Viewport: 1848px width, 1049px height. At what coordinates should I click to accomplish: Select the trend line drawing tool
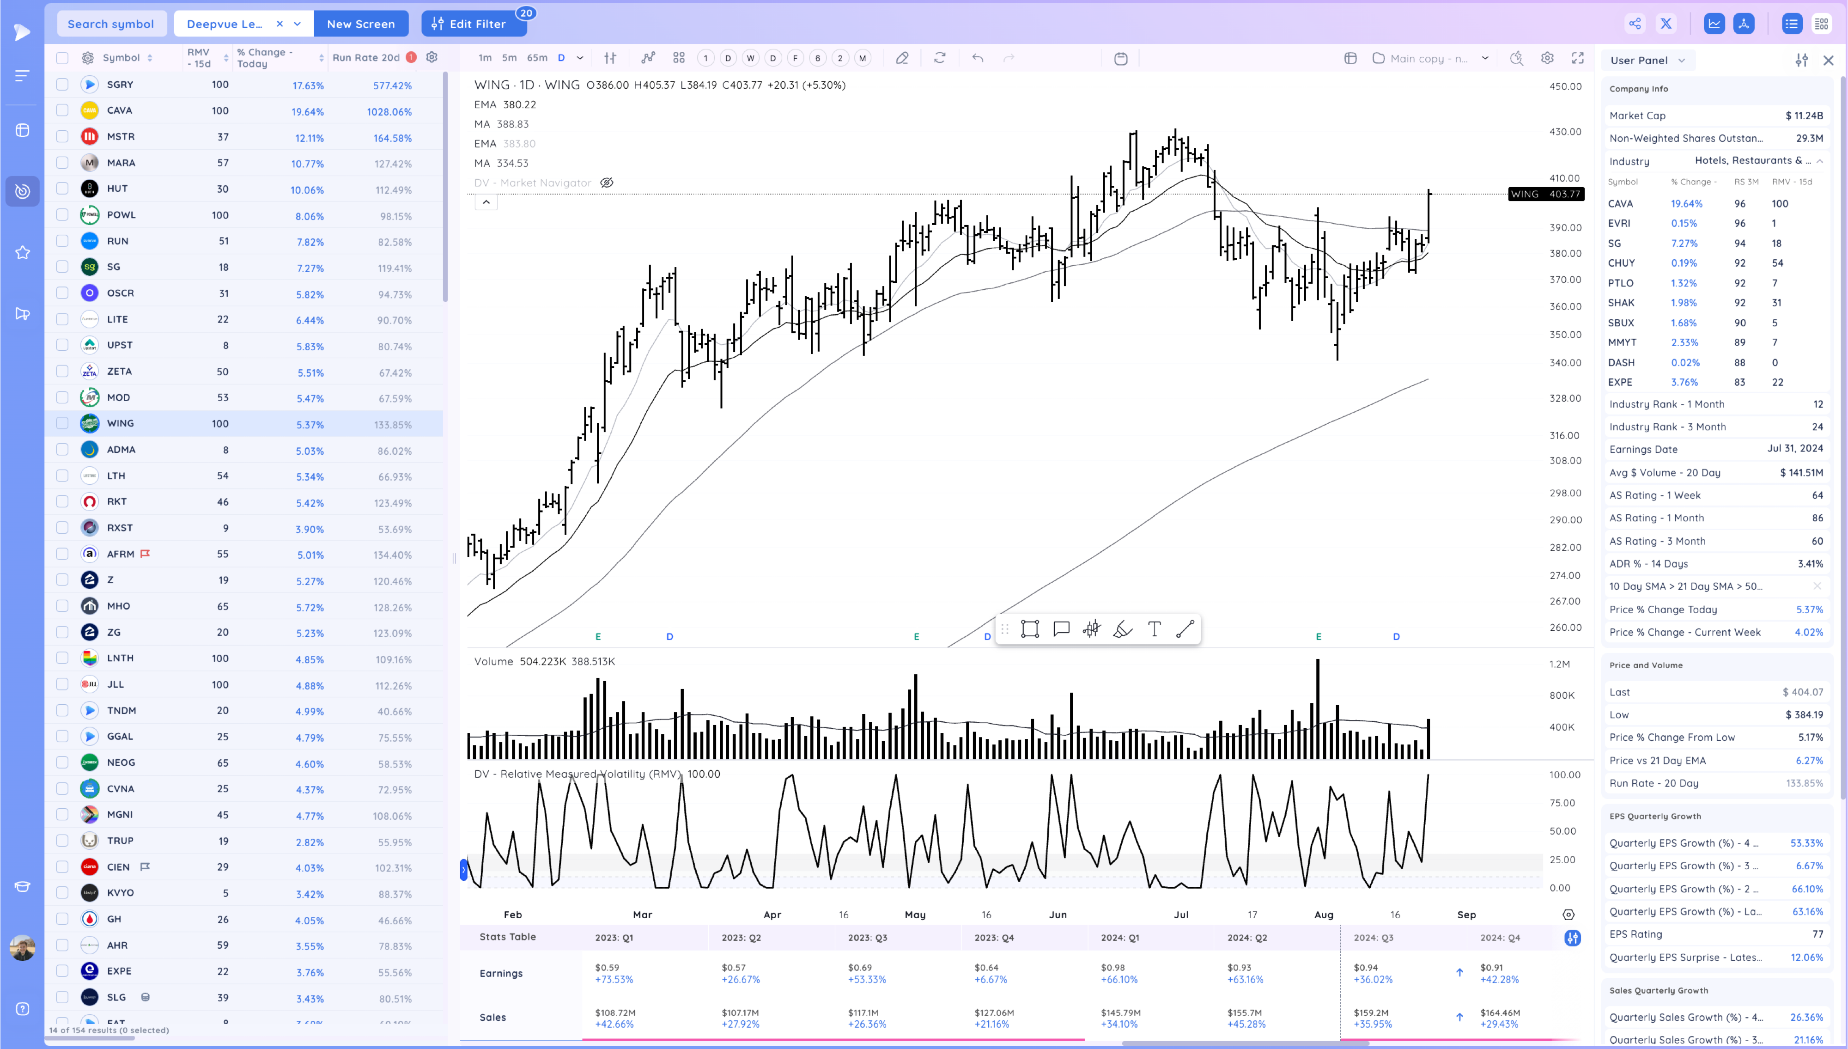pos(1185,629)
